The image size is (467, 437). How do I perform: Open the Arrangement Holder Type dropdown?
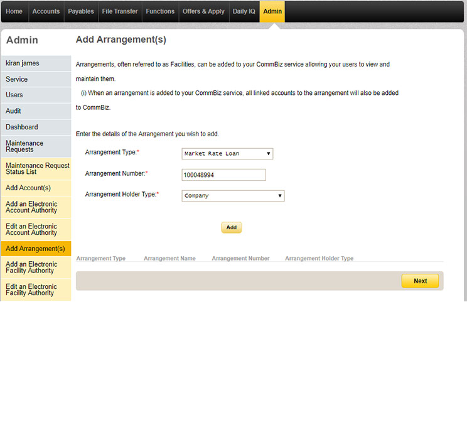(x=233, y=196)
